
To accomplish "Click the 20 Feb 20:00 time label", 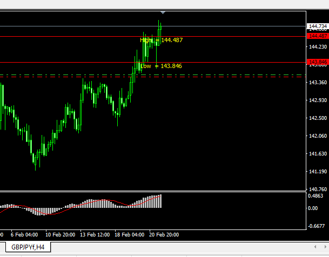I will [x=164, y=234].
